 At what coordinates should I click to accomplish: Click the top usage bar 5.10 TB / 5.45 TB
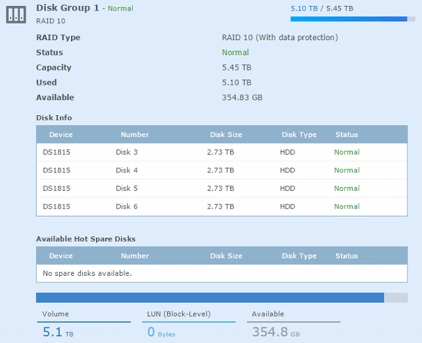[x=352, y=19]
